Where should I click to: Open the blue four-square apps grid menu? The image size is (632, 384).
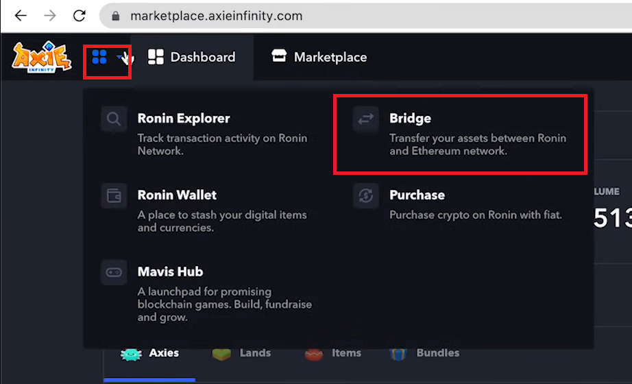tap(99, 58)
